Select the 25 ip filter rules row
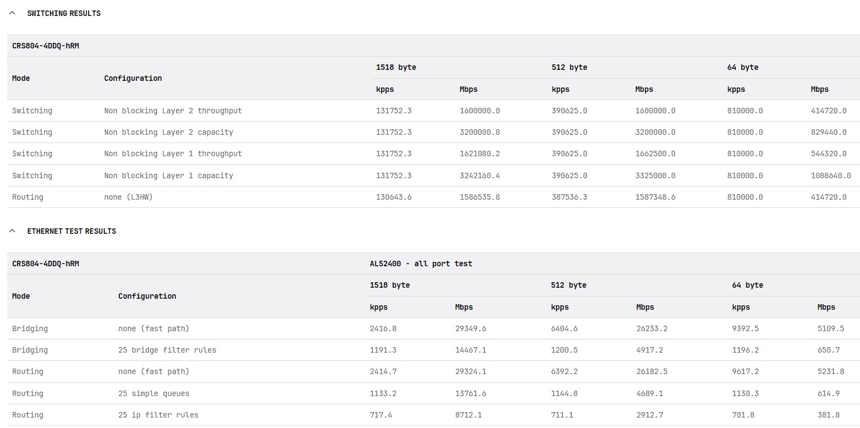This screenshot has height=428, width=860. (x=158, y=415)
